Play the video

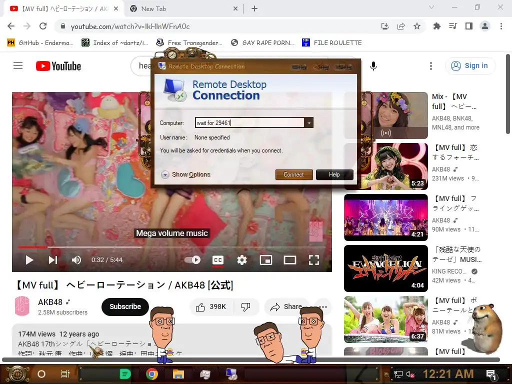click(x=29, y=260)
